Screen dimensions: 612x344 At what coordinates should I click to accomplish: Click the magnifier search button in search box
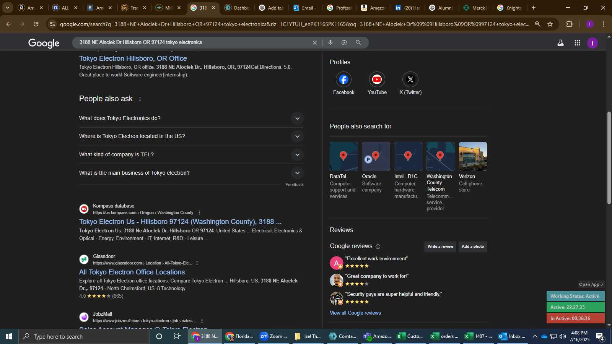tap(358, 42)
